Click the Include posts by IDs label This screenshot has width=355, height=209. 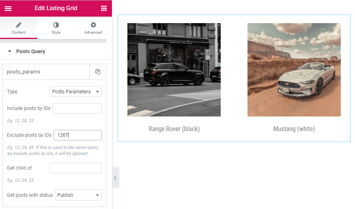pos(28,108)
